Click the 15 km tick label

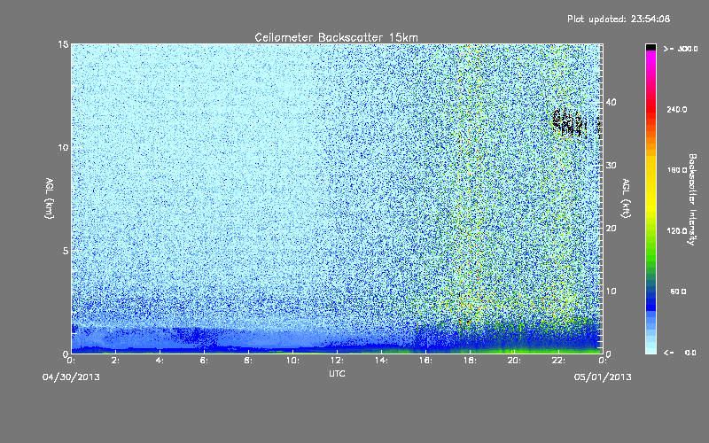tap(63, 44)
